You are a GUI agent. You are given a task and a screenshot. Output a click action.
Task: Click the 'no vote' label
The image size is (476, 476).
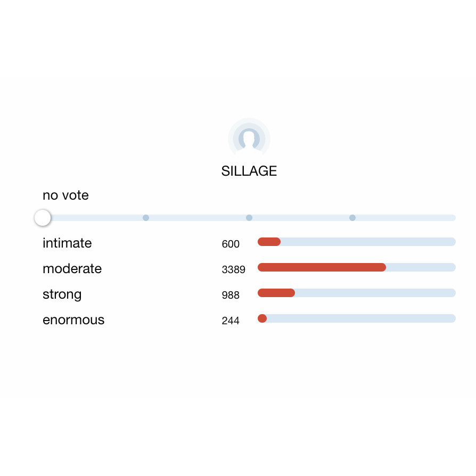(x=65, y=195)
